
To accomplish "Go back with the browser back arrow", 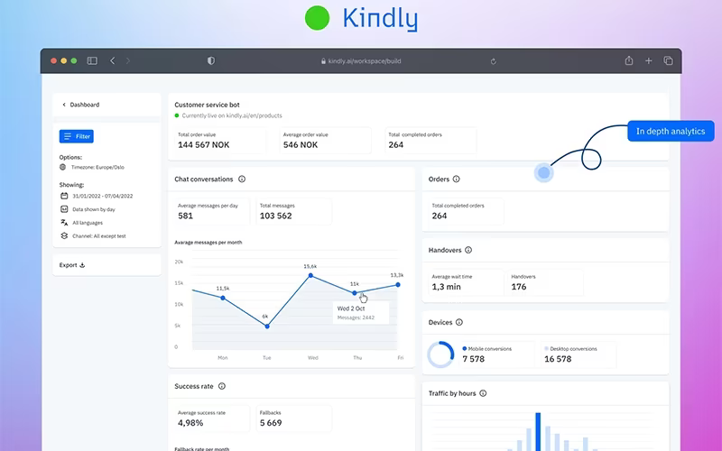I will point(112,60).
